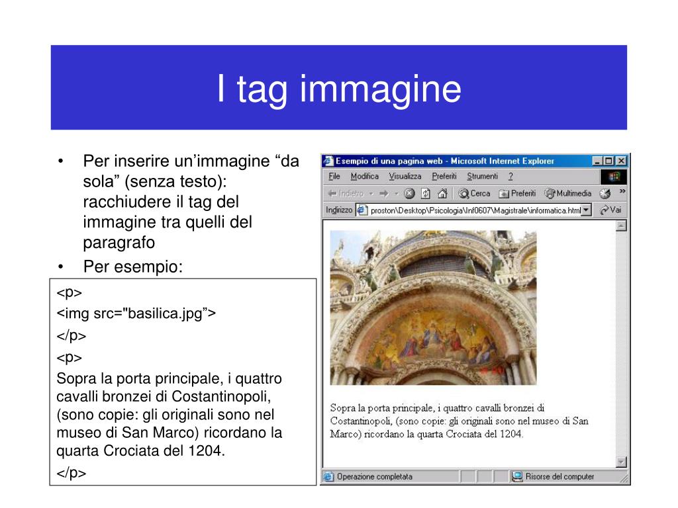The image size is (678, 508).
Task: Expand the address bar dropdown arrow
Action: pyautogui.click(x=586, y=210)
